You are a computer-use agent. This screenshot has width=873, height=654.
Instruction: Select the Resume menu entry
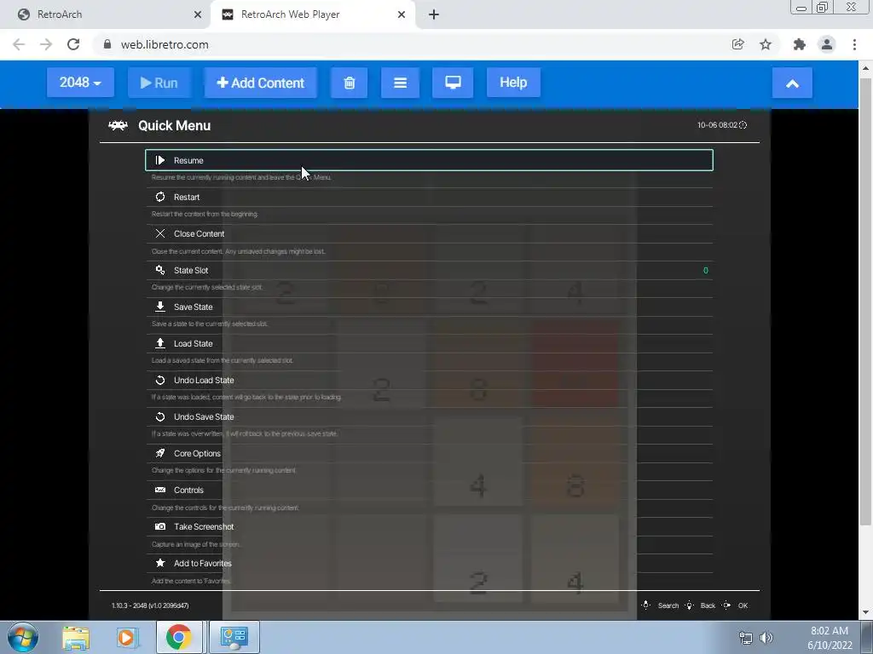tap(429, 160)
